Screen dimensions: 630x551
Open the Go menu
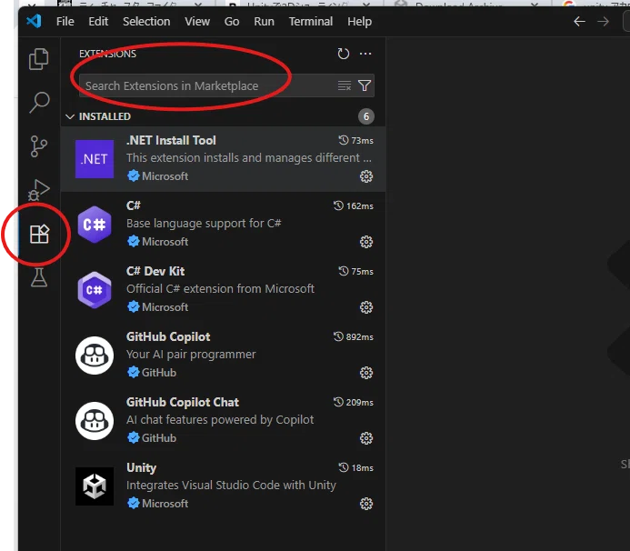tap(232, 21)
